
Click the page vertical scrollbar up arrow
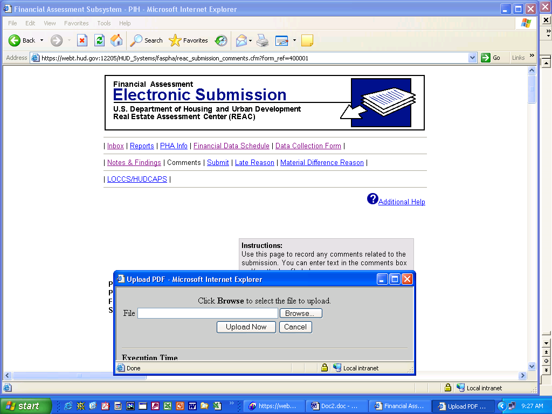(x=532, y=71)
